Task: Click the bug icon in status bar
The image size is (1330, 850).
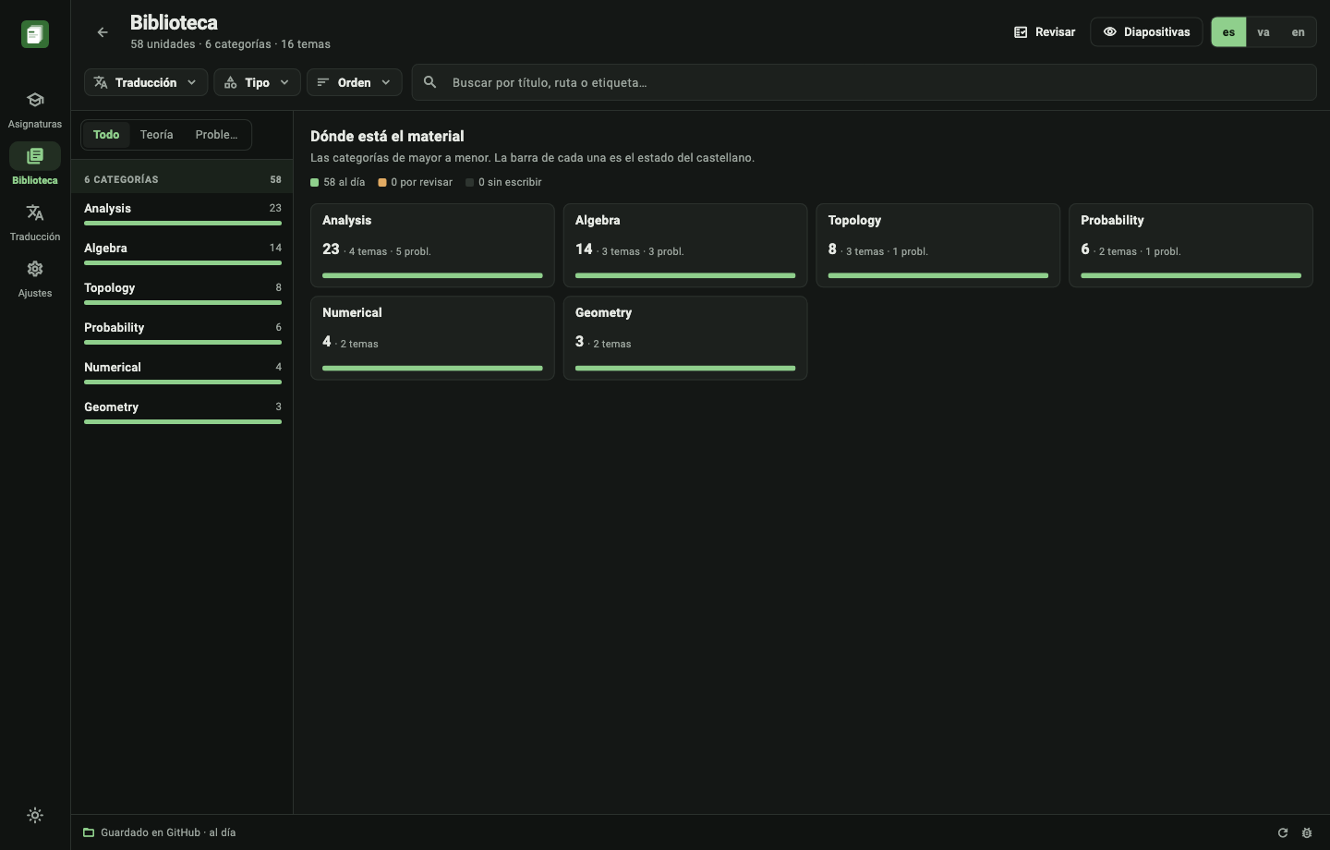Action: pyautogui.click(x=1307, y=832)
